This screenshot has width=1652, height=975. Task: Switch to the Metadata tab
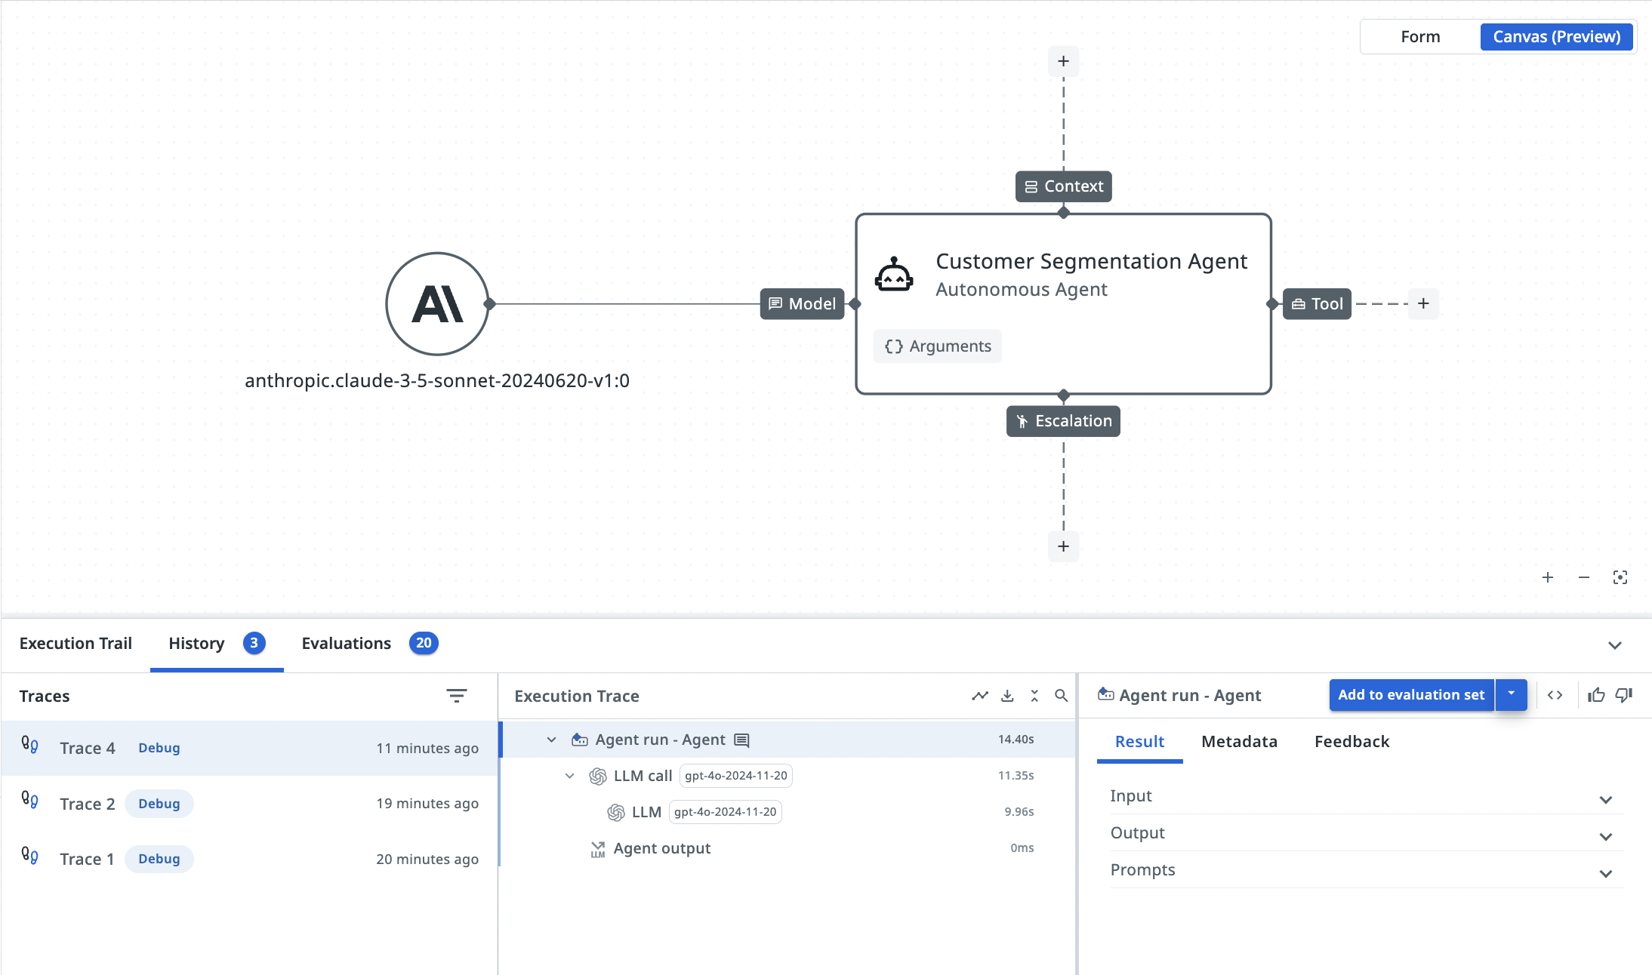click(x=1239, y=742)
